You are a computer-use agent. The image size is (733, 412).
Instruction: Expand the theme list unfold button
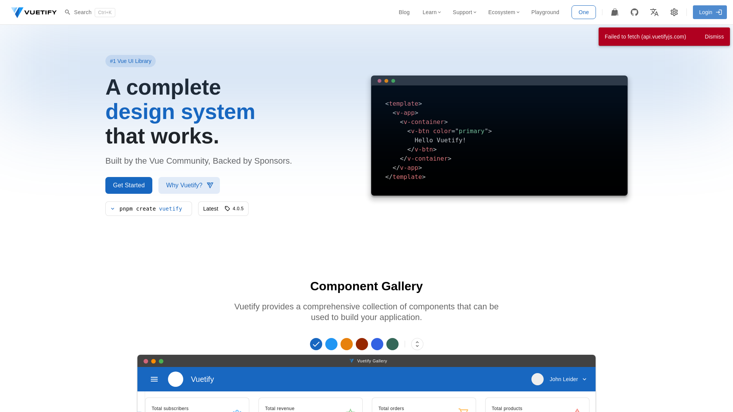(417, 344)
